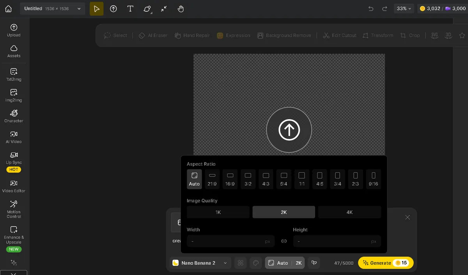
Task: Choose 4K image quality
Action: click(349, 212)
